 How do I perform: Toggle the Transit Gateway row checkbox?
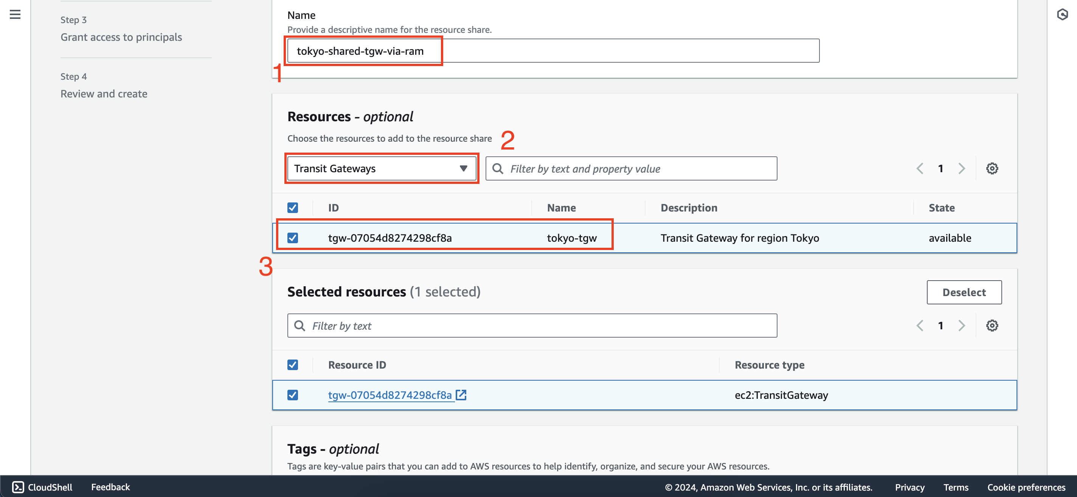[x=292, y=237]
